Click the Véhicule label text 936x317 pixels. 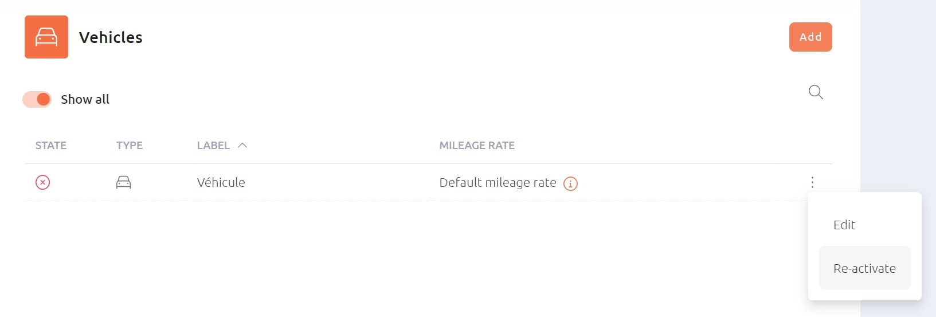coord(221,182)
